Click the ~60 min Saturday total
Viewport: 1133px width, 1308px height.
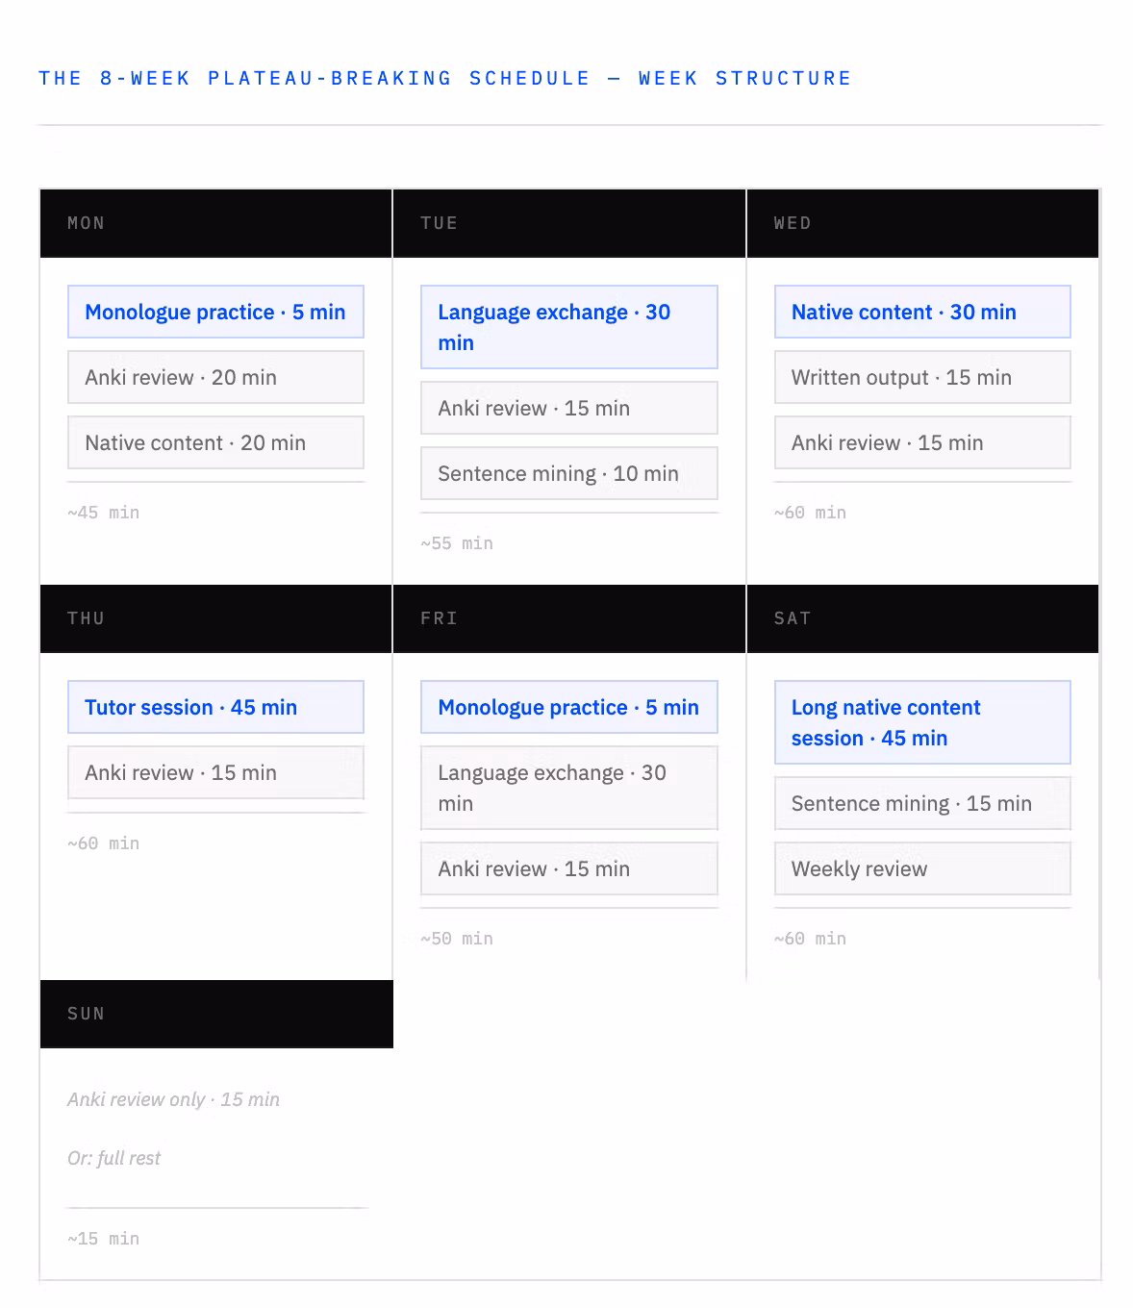click(811, 939)
